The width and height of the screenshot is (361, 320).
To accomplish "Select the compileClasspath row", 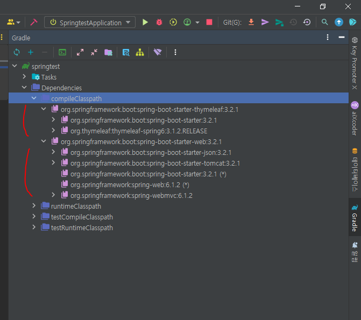I will [179, 98].
